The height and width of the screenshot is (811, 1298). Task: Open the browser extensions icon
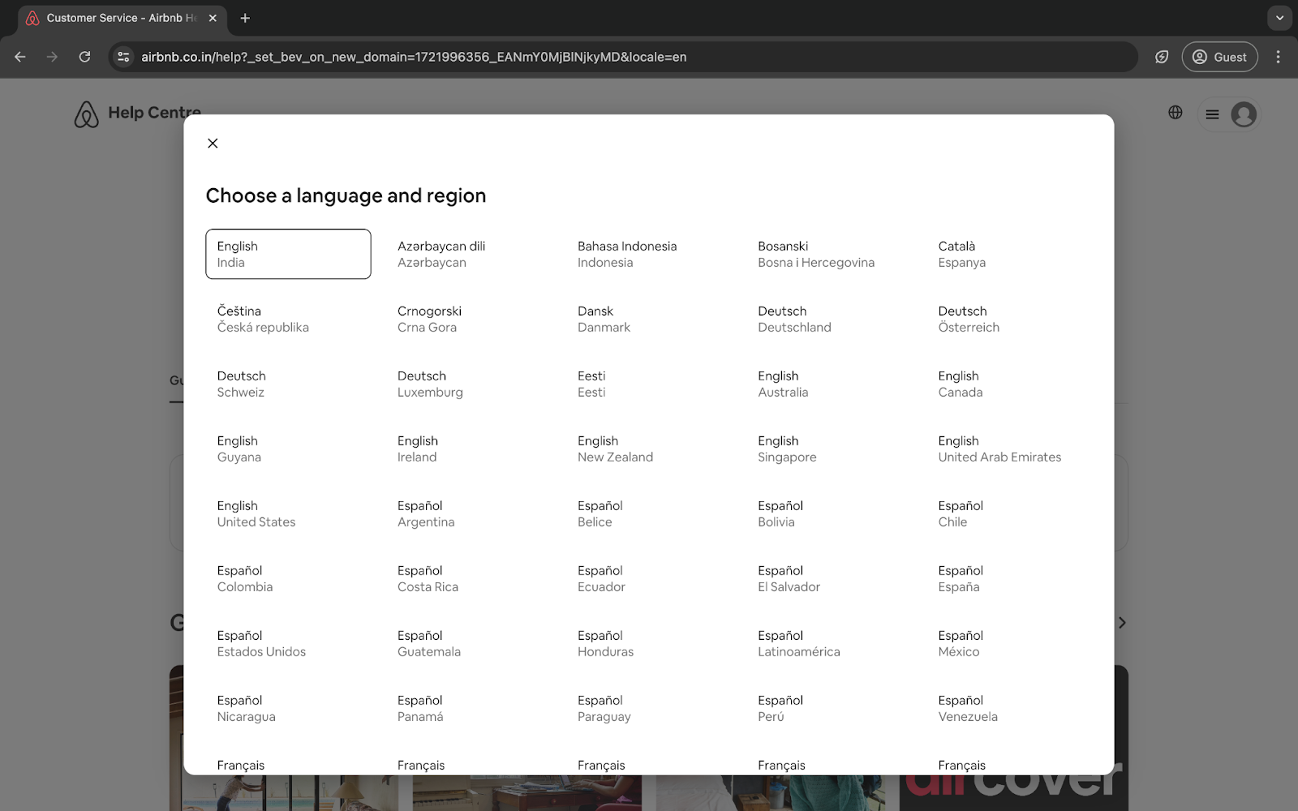tap(1162, 57)
